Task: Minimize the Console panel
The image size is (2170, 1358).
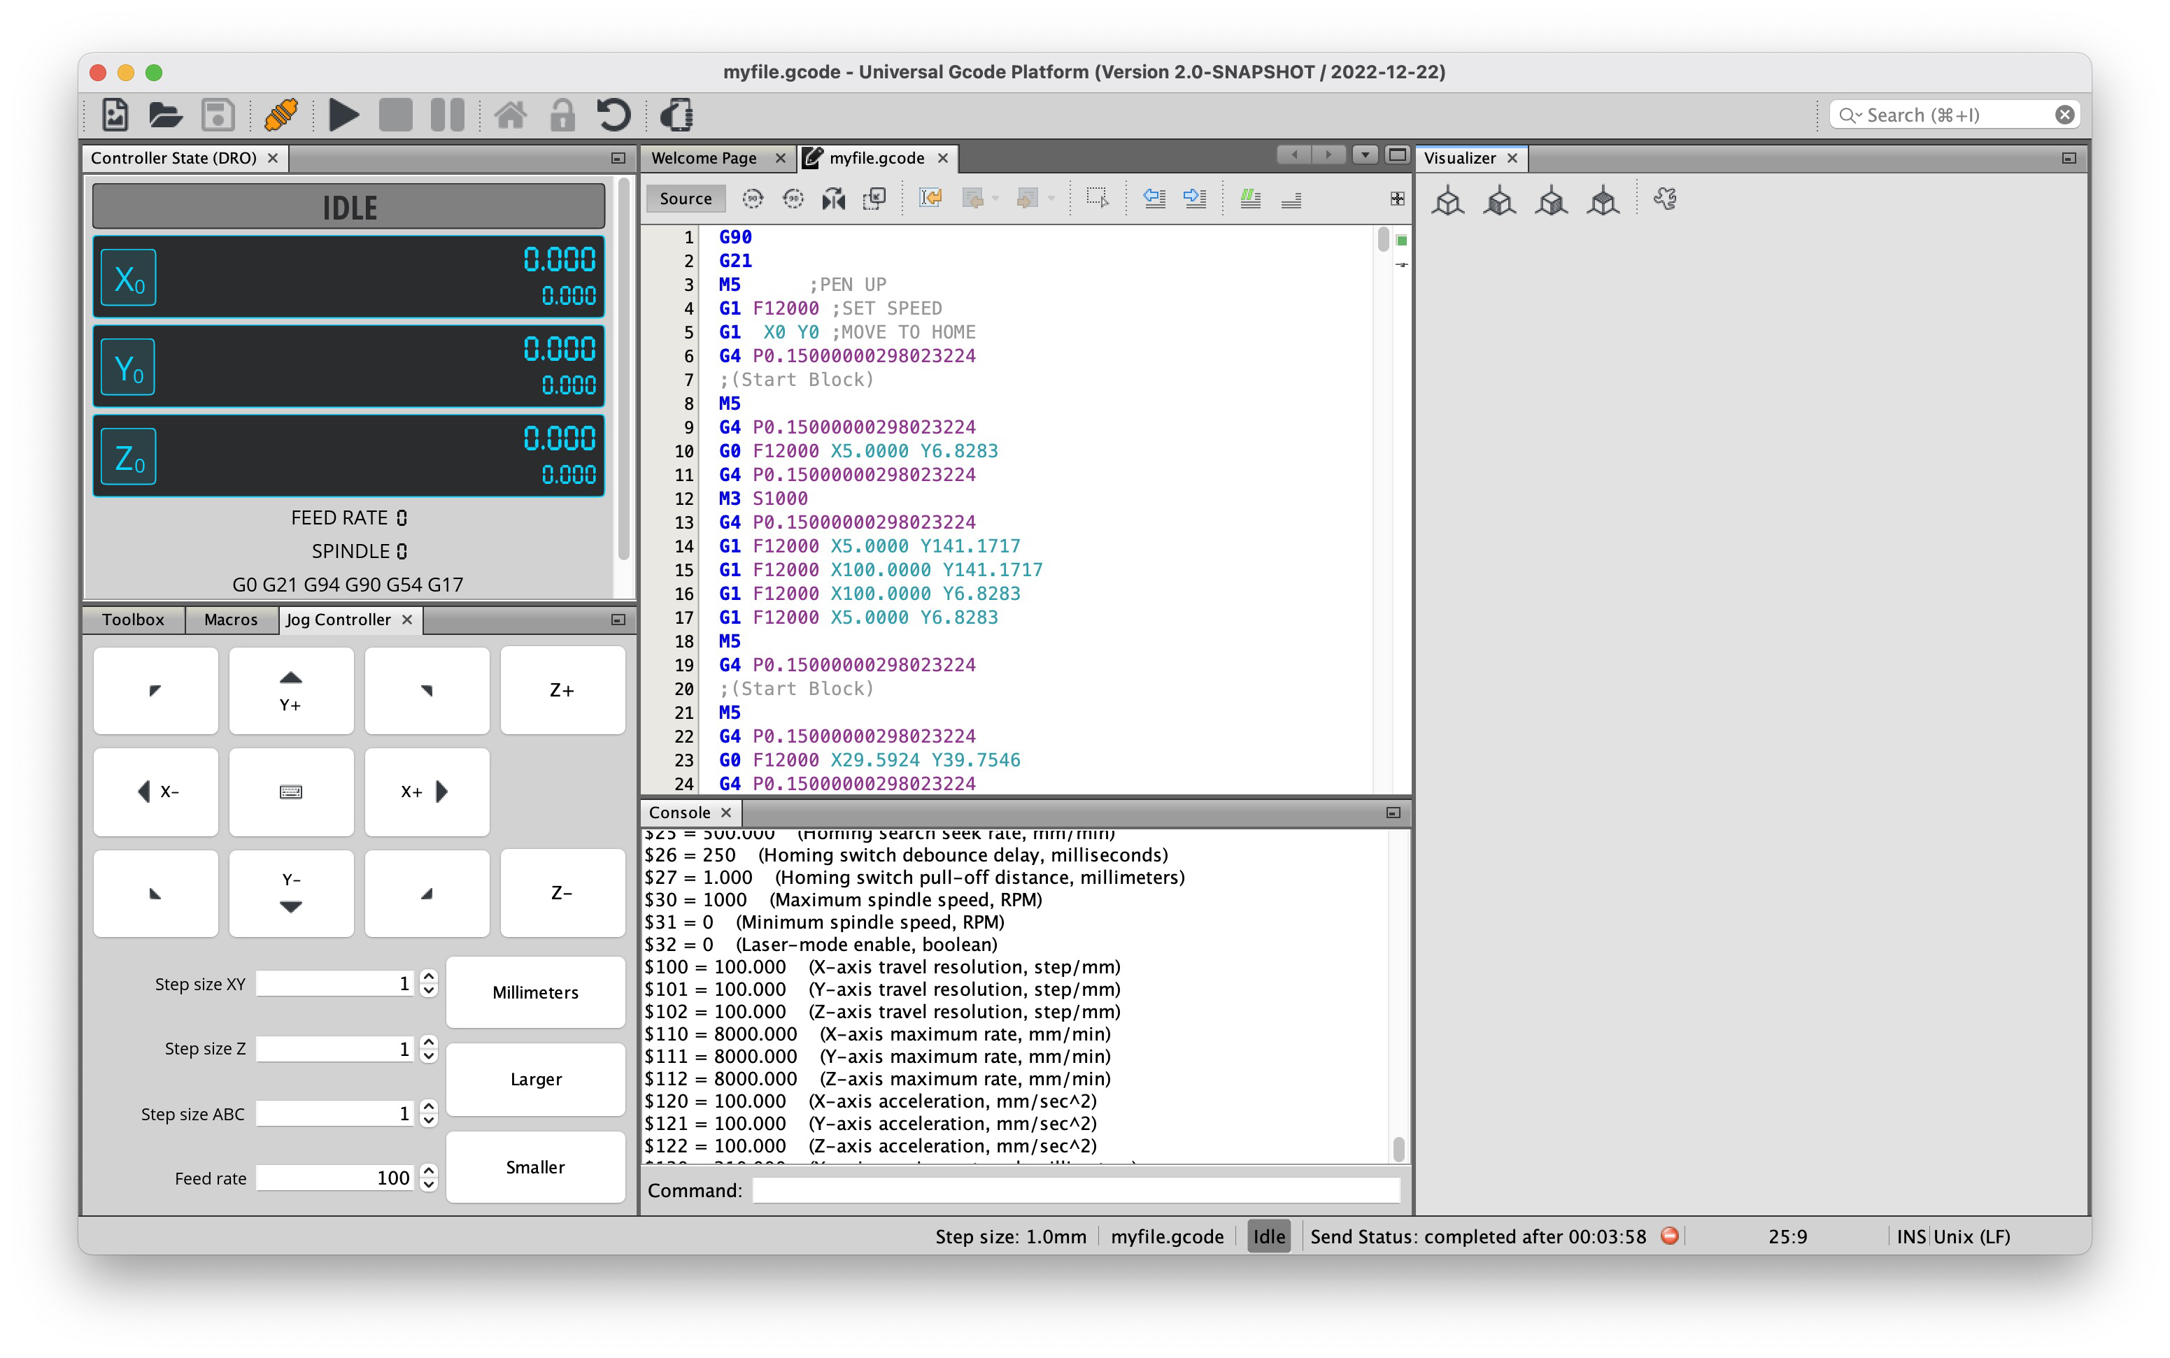Action: [1393, 813]
